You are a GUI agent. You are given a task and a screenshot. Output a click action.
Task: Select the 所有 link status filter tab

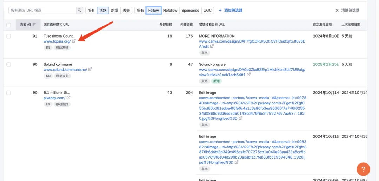[91, 11]
